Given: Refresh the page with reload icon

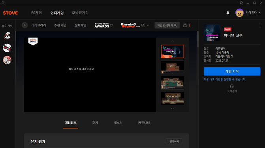Looking at the screenshot, I should [x=3, y=3].
